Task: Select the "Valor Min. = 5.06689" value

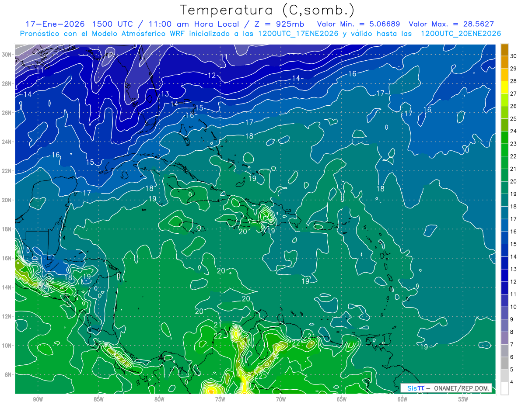Action: (x=358, y=24)
